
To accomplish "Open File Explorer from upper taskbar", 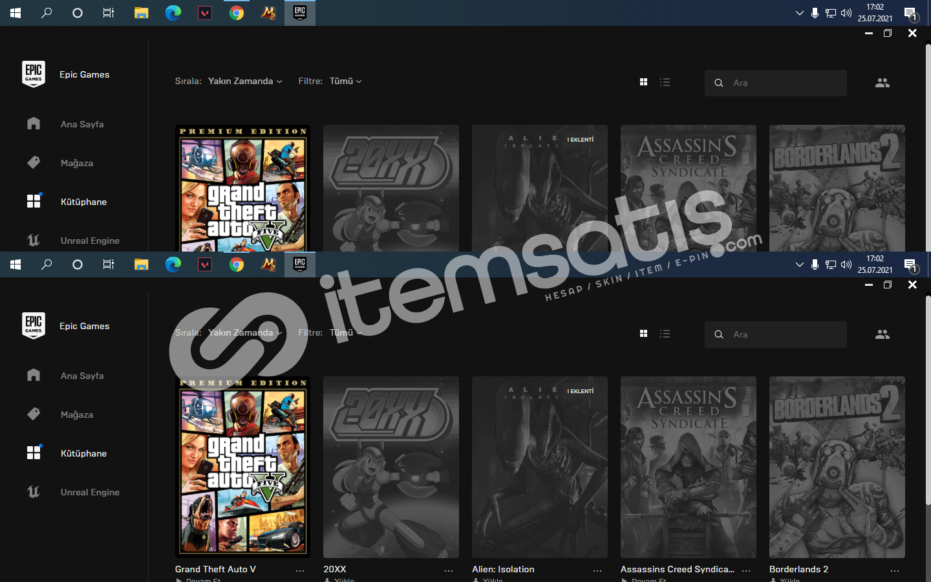I will [x=141, y=13].
